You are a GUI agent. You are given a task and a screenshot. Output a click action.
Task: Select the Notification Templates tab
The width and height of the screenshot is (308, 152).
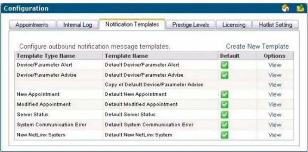click(132, 24)
